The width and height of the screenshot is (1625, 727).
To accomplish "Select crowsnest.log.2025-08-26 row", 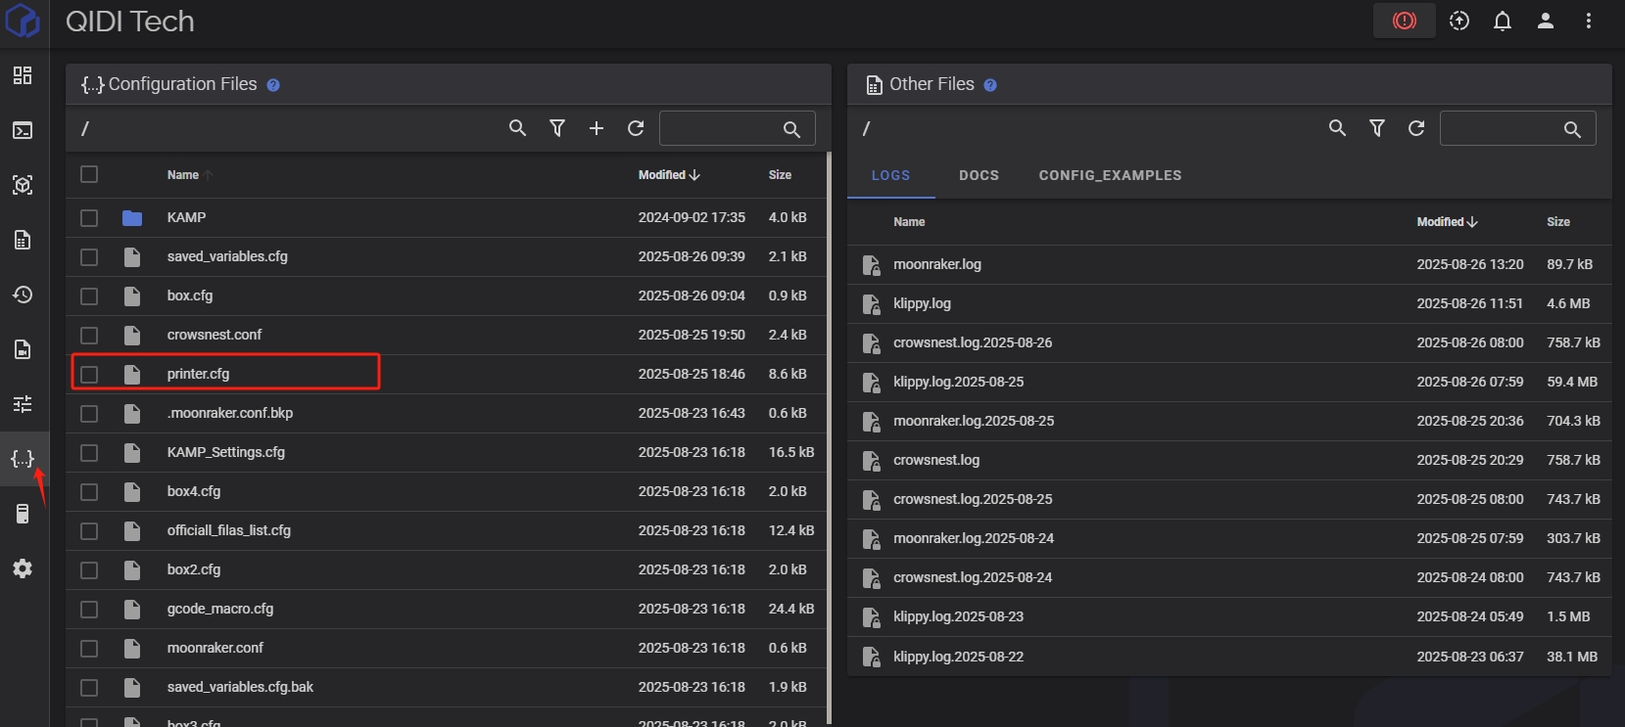I will 1229,342.
